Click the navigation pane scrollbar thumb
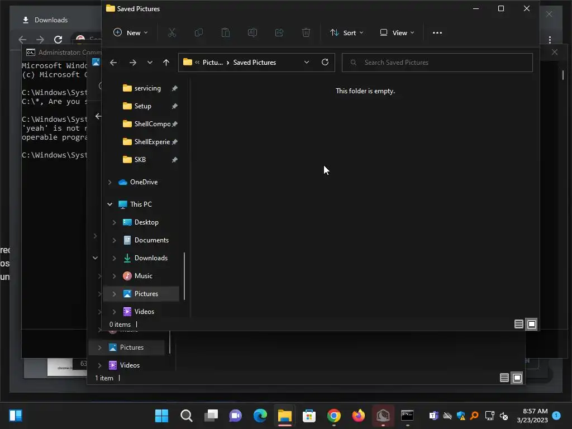572x429 pixels. coord(184,276)
